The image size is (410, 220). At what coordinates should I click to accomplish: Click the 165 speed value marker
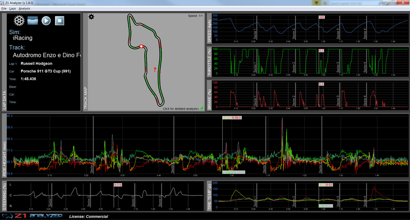pyautogui.click(x=321, y=17)
